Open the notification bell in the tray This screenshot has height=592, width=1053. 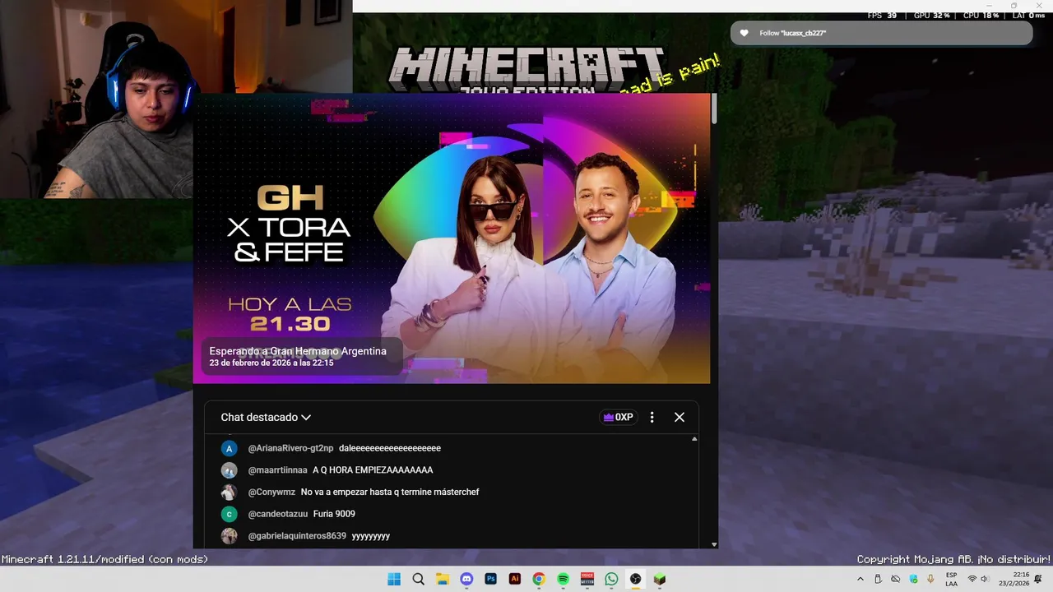point(1038,579)
